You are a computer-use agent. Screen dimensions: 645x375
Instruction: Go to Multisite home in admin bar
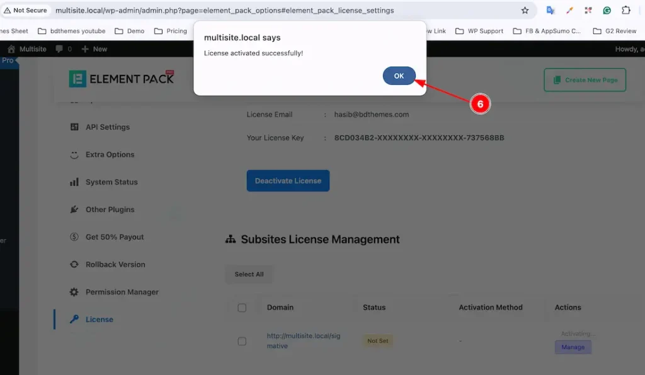[x=26, y=49]
